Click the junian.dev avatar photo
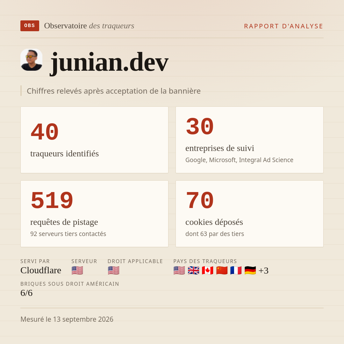344x344 pixels. point(31,60)
